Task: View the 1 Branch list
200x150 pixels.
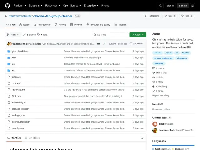Action: [30, 35]
